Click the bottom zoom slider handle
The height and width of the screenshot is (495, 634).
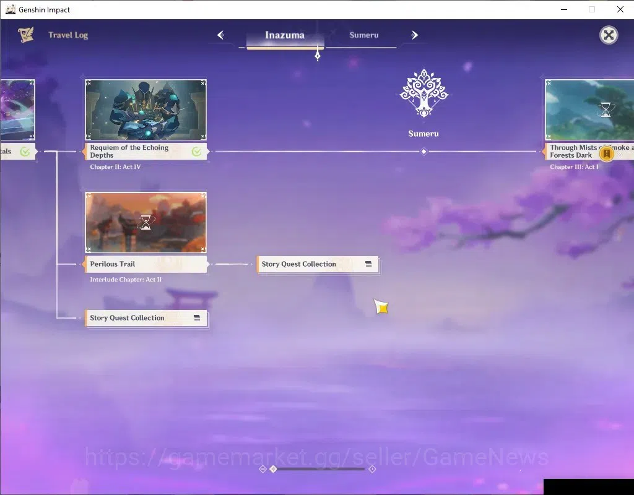click(x=273, y=469)
